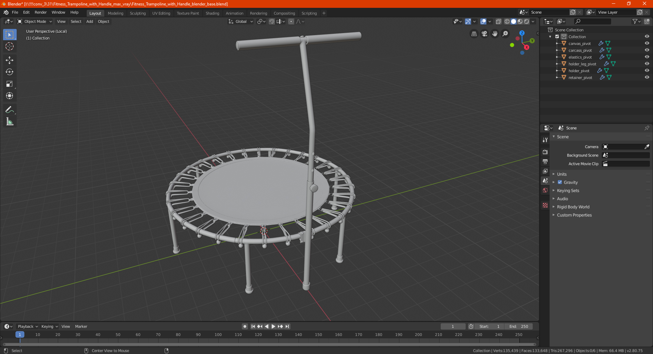Expand the Units panel
The width and height of the screenshot is (653, 354).
(562, 174)
